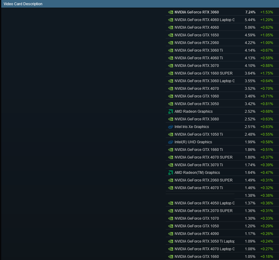Click the 1.09% share for RTX 3050 Ti Laptop

(x=250, y=241)
